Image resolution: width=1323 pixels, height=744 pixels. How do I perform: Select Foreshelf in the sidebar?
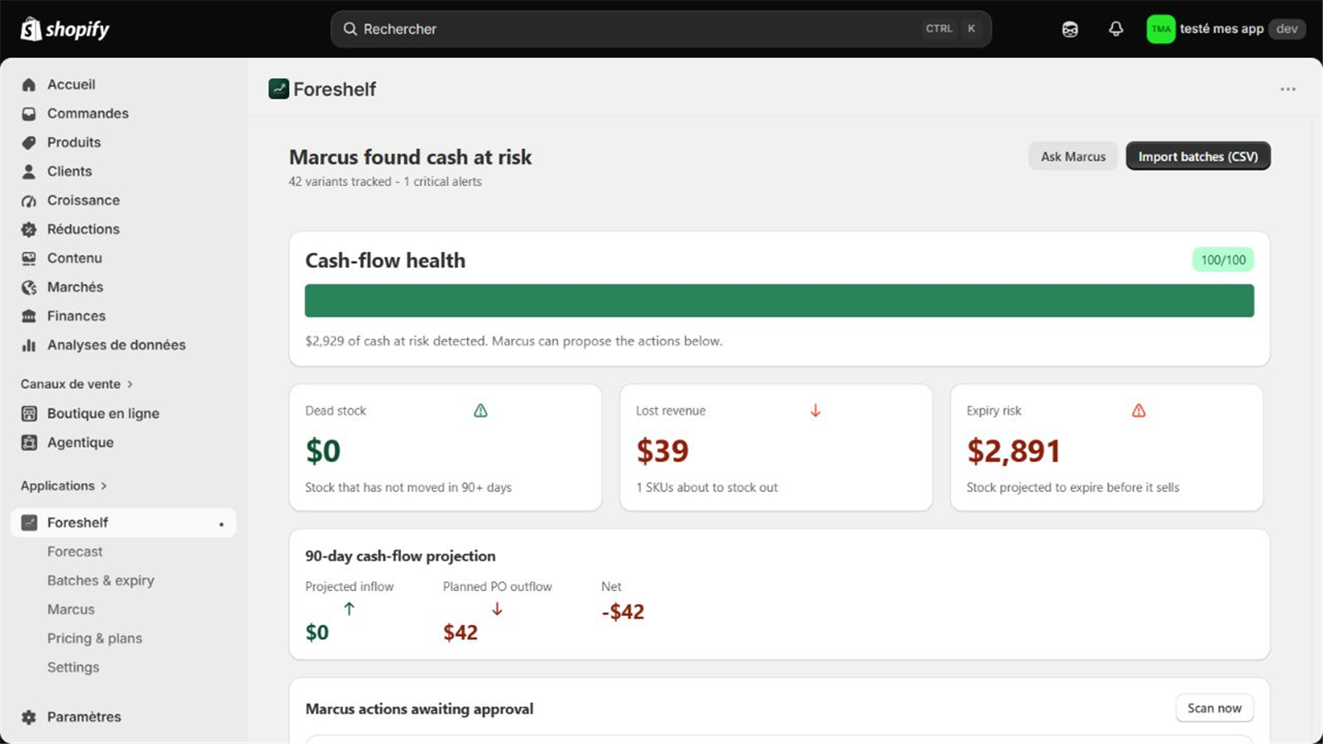(x=123, y=522)
